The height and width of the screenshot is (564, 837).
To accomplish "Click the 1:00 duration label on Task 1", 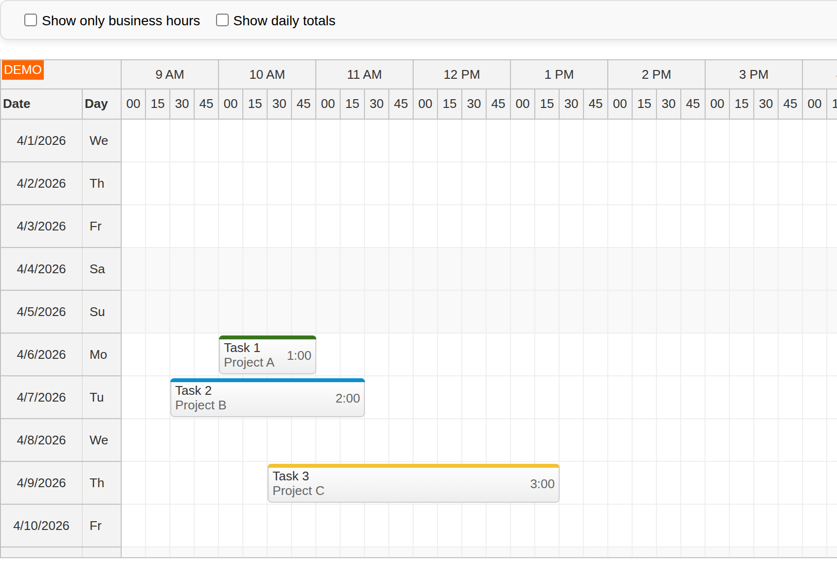I will coord(299,355).
